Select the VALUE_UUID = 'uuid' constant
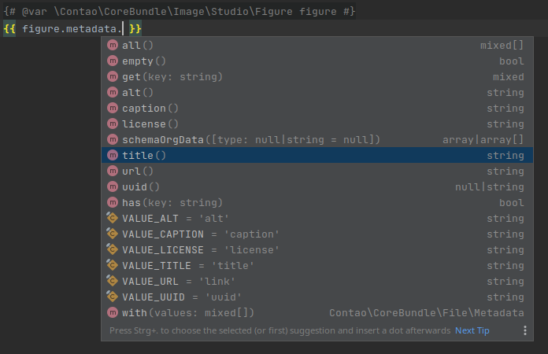This screenshot has height=354, width=548. coord(317,297)
